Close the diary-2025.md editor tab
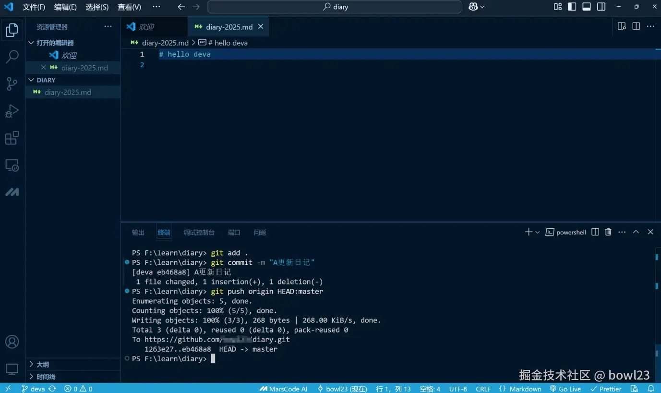The width and height of the screenshot is (661, 393). click(x=261, y=26)
